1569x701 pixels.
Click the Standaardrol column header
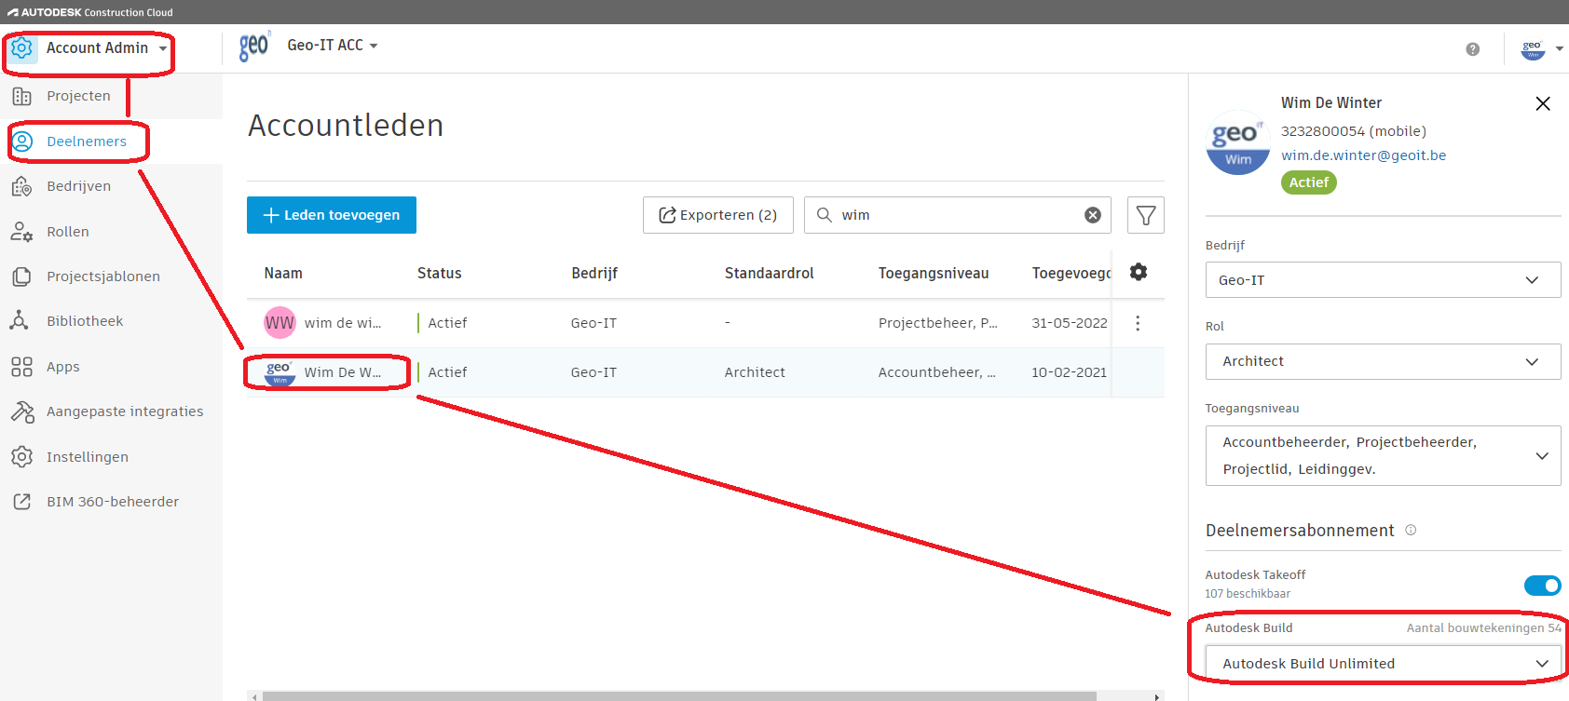(x=770, y=274)
